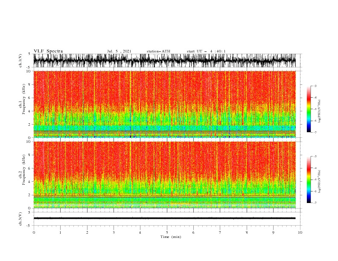
Task: Click the ch.1 voltage waveform trace
Action: pos(164,61)
